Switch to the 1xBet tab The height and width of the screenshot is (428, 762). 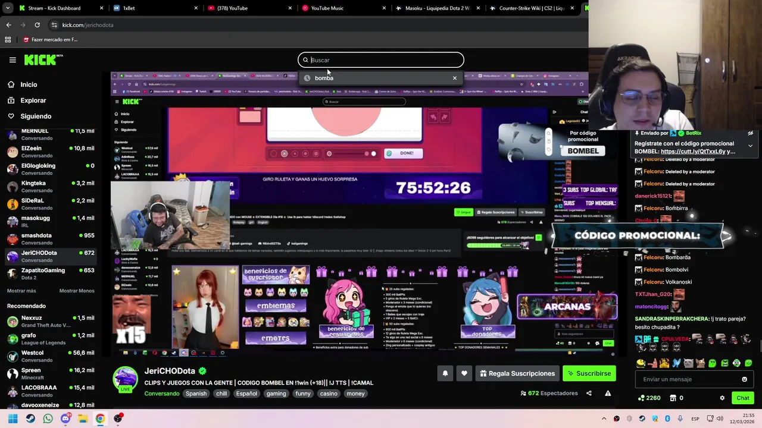[156, 8]
